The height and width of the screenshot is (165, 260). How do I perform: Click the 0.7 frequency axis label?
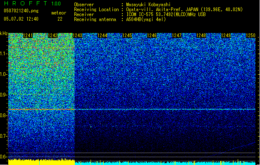click(4, 136)
